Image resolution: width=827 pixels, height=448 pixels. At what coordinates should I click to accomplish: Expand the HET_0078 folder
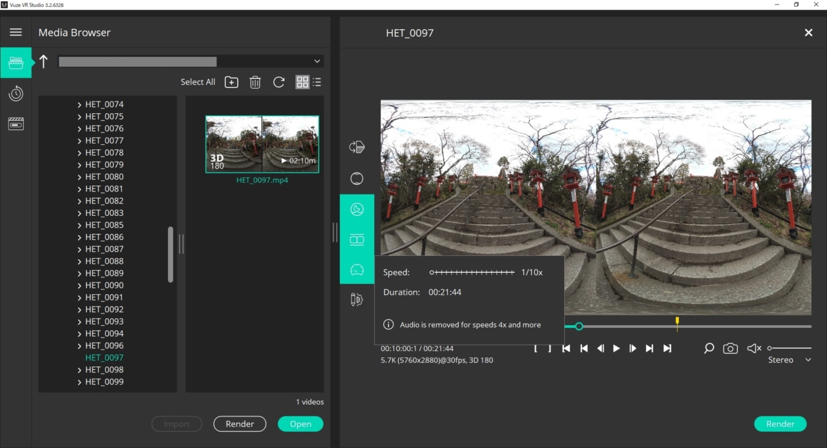tap(79, 153)
